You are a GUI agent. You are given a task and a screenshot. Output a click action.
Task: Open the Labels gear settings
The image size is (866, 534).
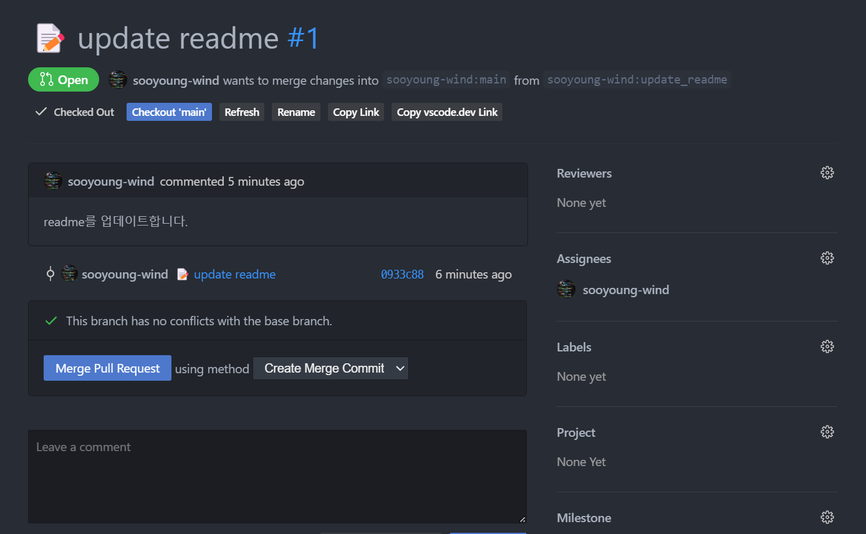pos(827,347)
